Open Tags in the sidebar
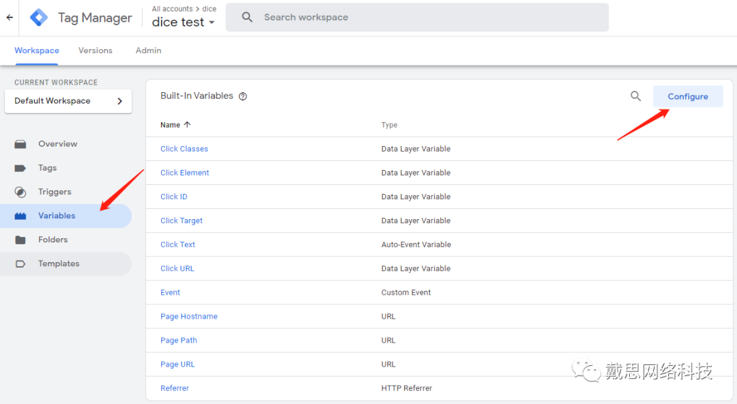 coord(47,168)
